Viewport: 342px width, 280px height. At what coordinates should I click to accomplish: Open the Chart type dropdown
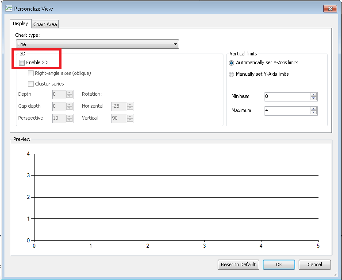(x=97, y=44)
